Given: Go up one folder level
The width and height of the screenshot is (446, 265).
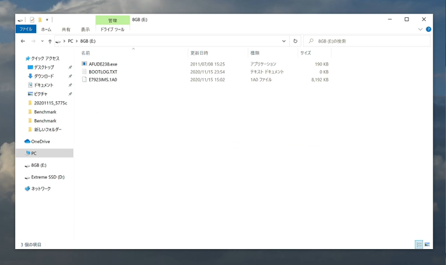Looking at the screenshot, I should [50, 41].
